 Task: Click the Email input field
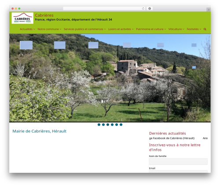tap(178, 171)
